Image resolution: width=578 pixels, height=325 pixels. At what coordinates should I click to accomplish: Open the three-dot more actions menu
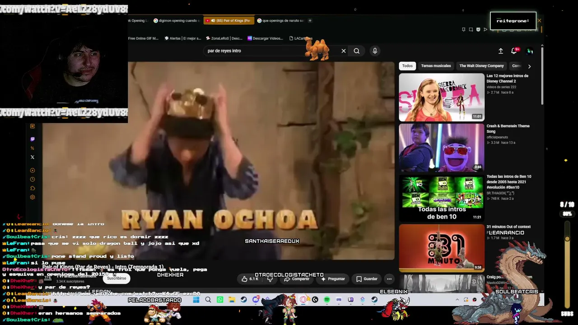coord(389,279)
